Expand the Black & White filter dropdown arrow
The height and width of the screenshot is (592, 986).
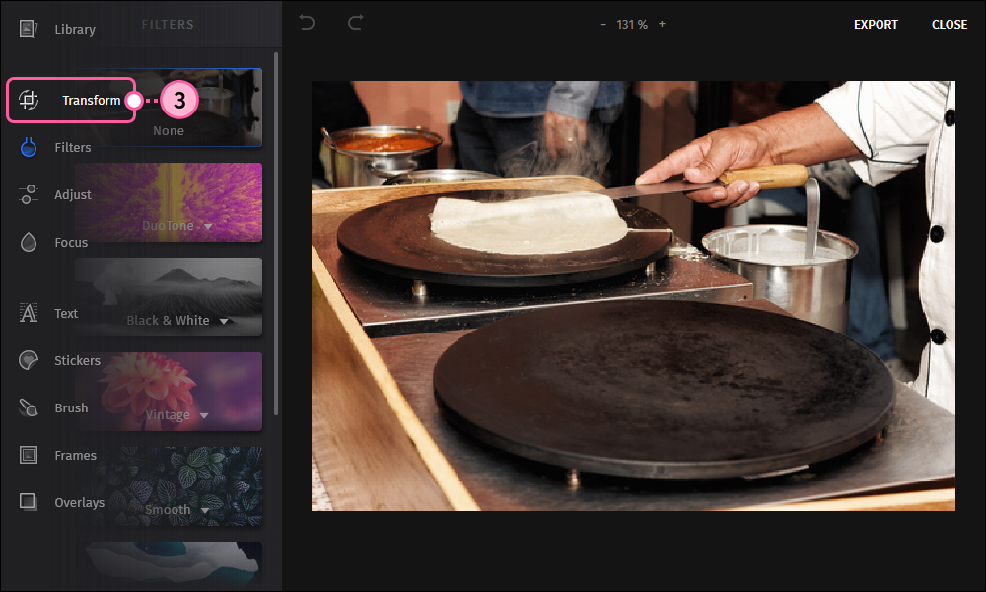coord(224,321)
